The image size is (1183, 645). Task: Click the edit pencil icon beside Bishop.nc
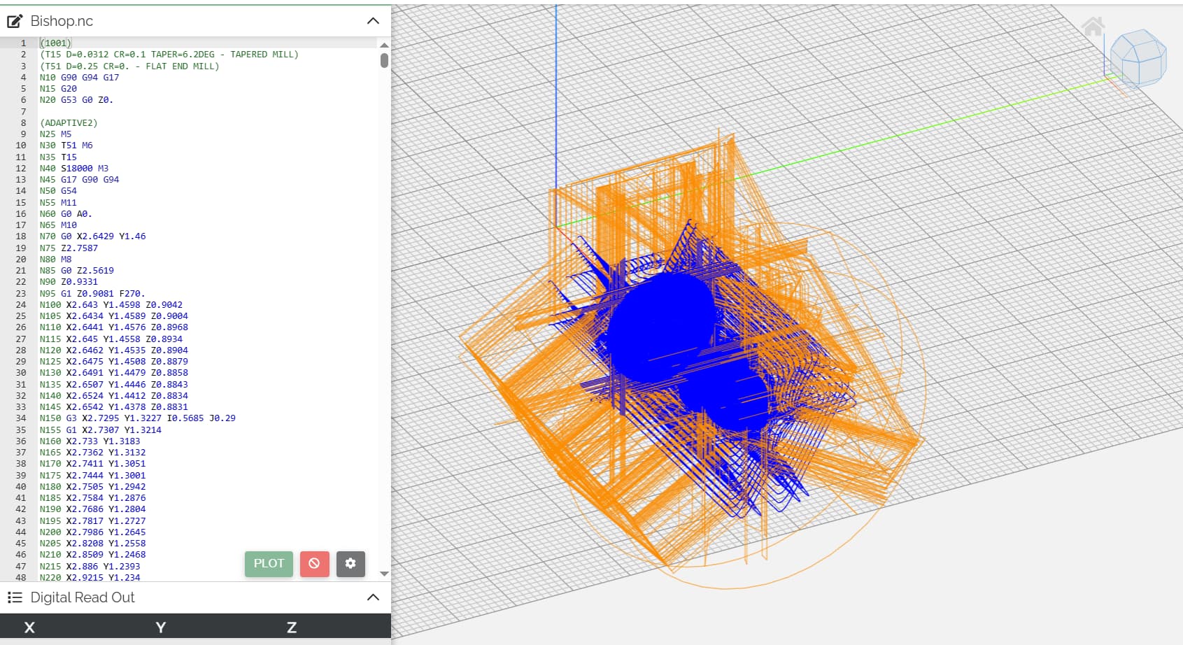15,22
